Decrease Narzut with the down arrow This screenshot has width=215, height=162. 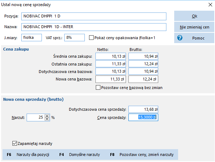pyautogui.click(x=47, y=119)
